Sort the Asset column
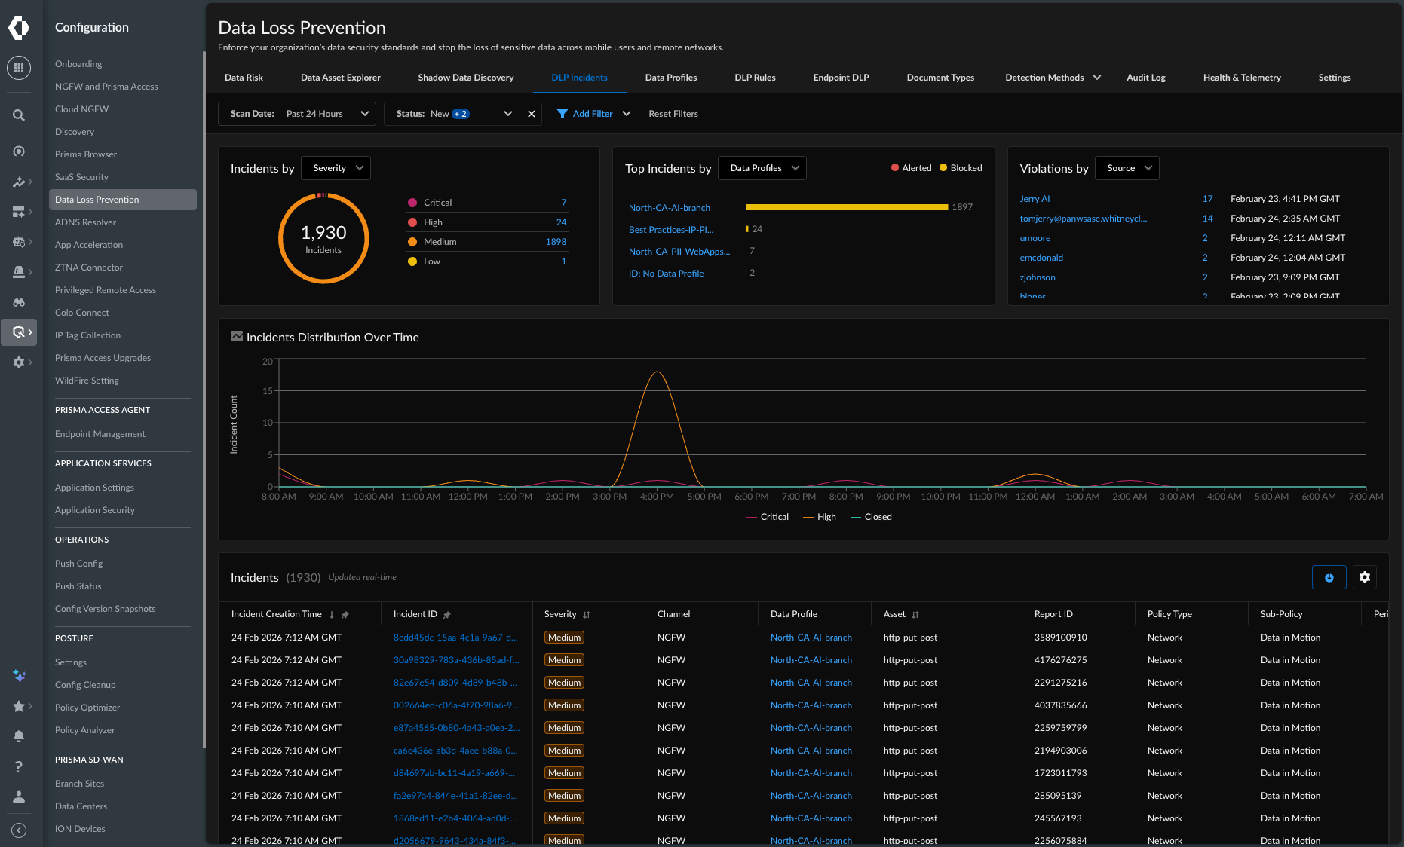The width and height of the screenshot is (1404, 847). [x=915, y=615]
